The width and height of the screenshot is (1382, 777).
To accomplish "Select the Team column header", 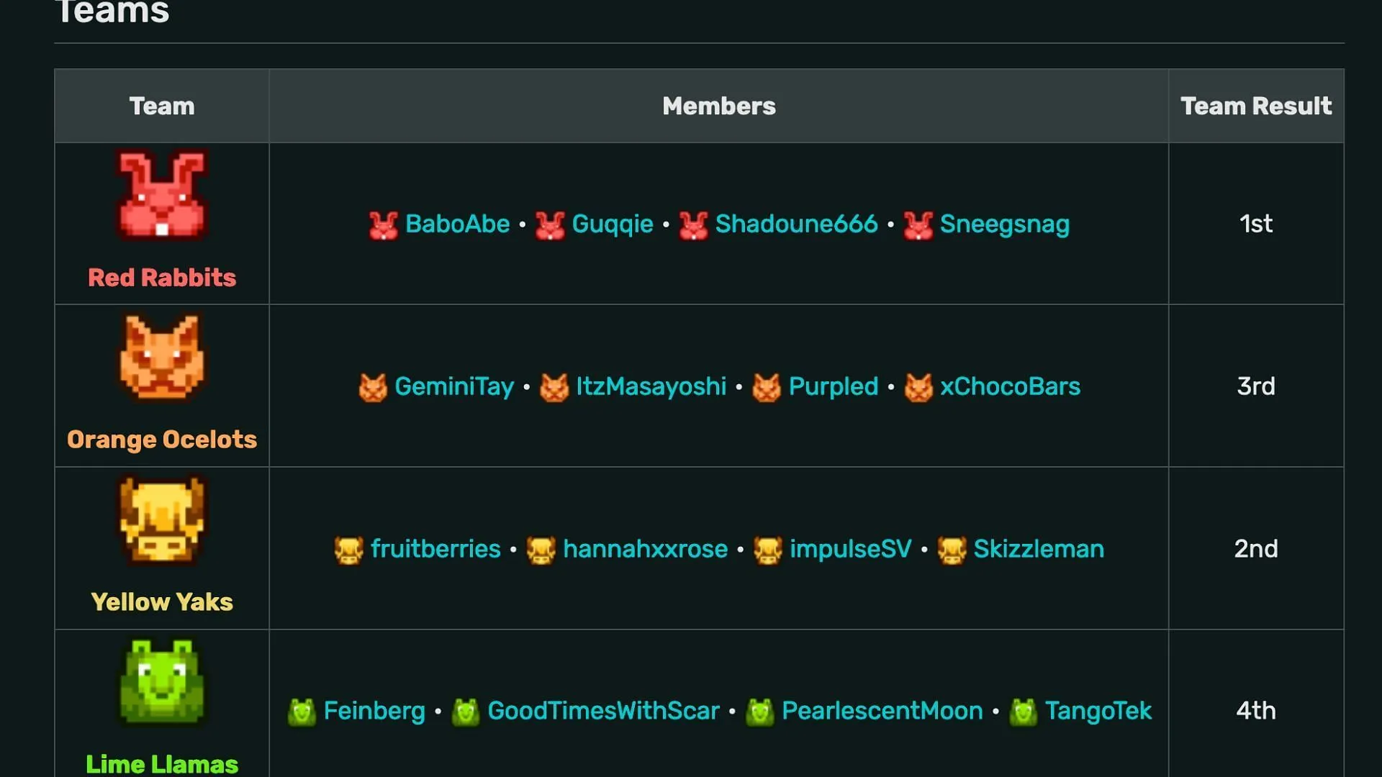I will (x=161, y=104).
